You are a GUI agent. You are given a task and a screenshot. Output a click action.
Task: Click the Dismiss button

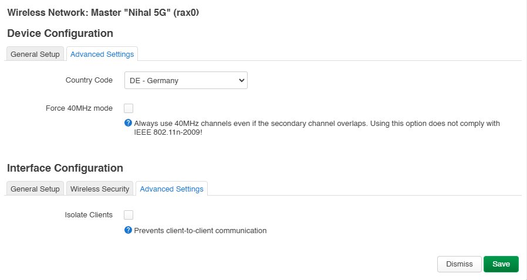coord(459,264)
